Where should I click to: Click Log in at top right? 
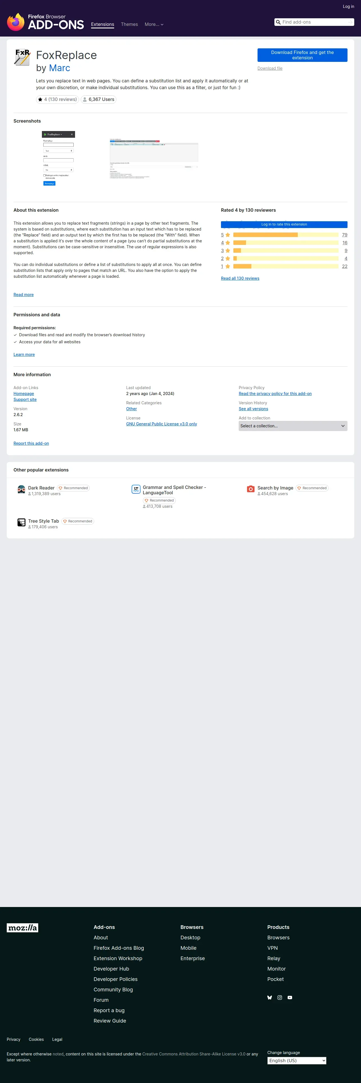click(x=348, y=6)
